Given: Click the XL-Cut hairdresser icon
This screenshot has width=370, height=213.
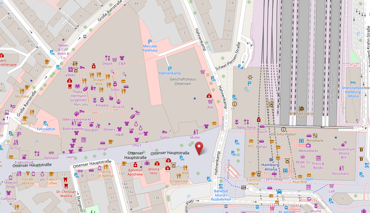Looking at the screenshot, I should pyautogui.click(x=16, y=143).
